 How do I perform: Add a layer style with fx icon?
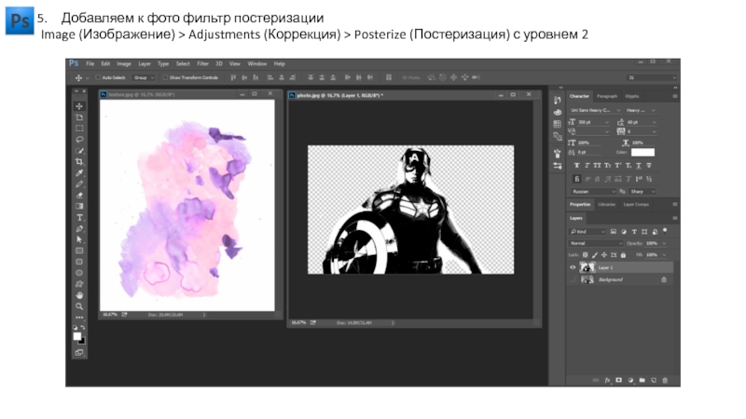point(607,380)
